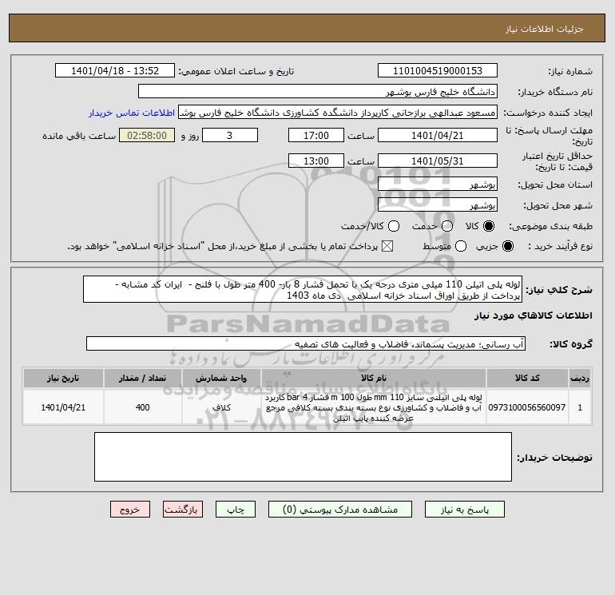
Task: Click the deadline time 17:00 field
Action: pyautogui.click(x=316, y=135)
